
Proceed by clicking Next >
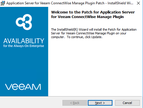tap(100, 103)
